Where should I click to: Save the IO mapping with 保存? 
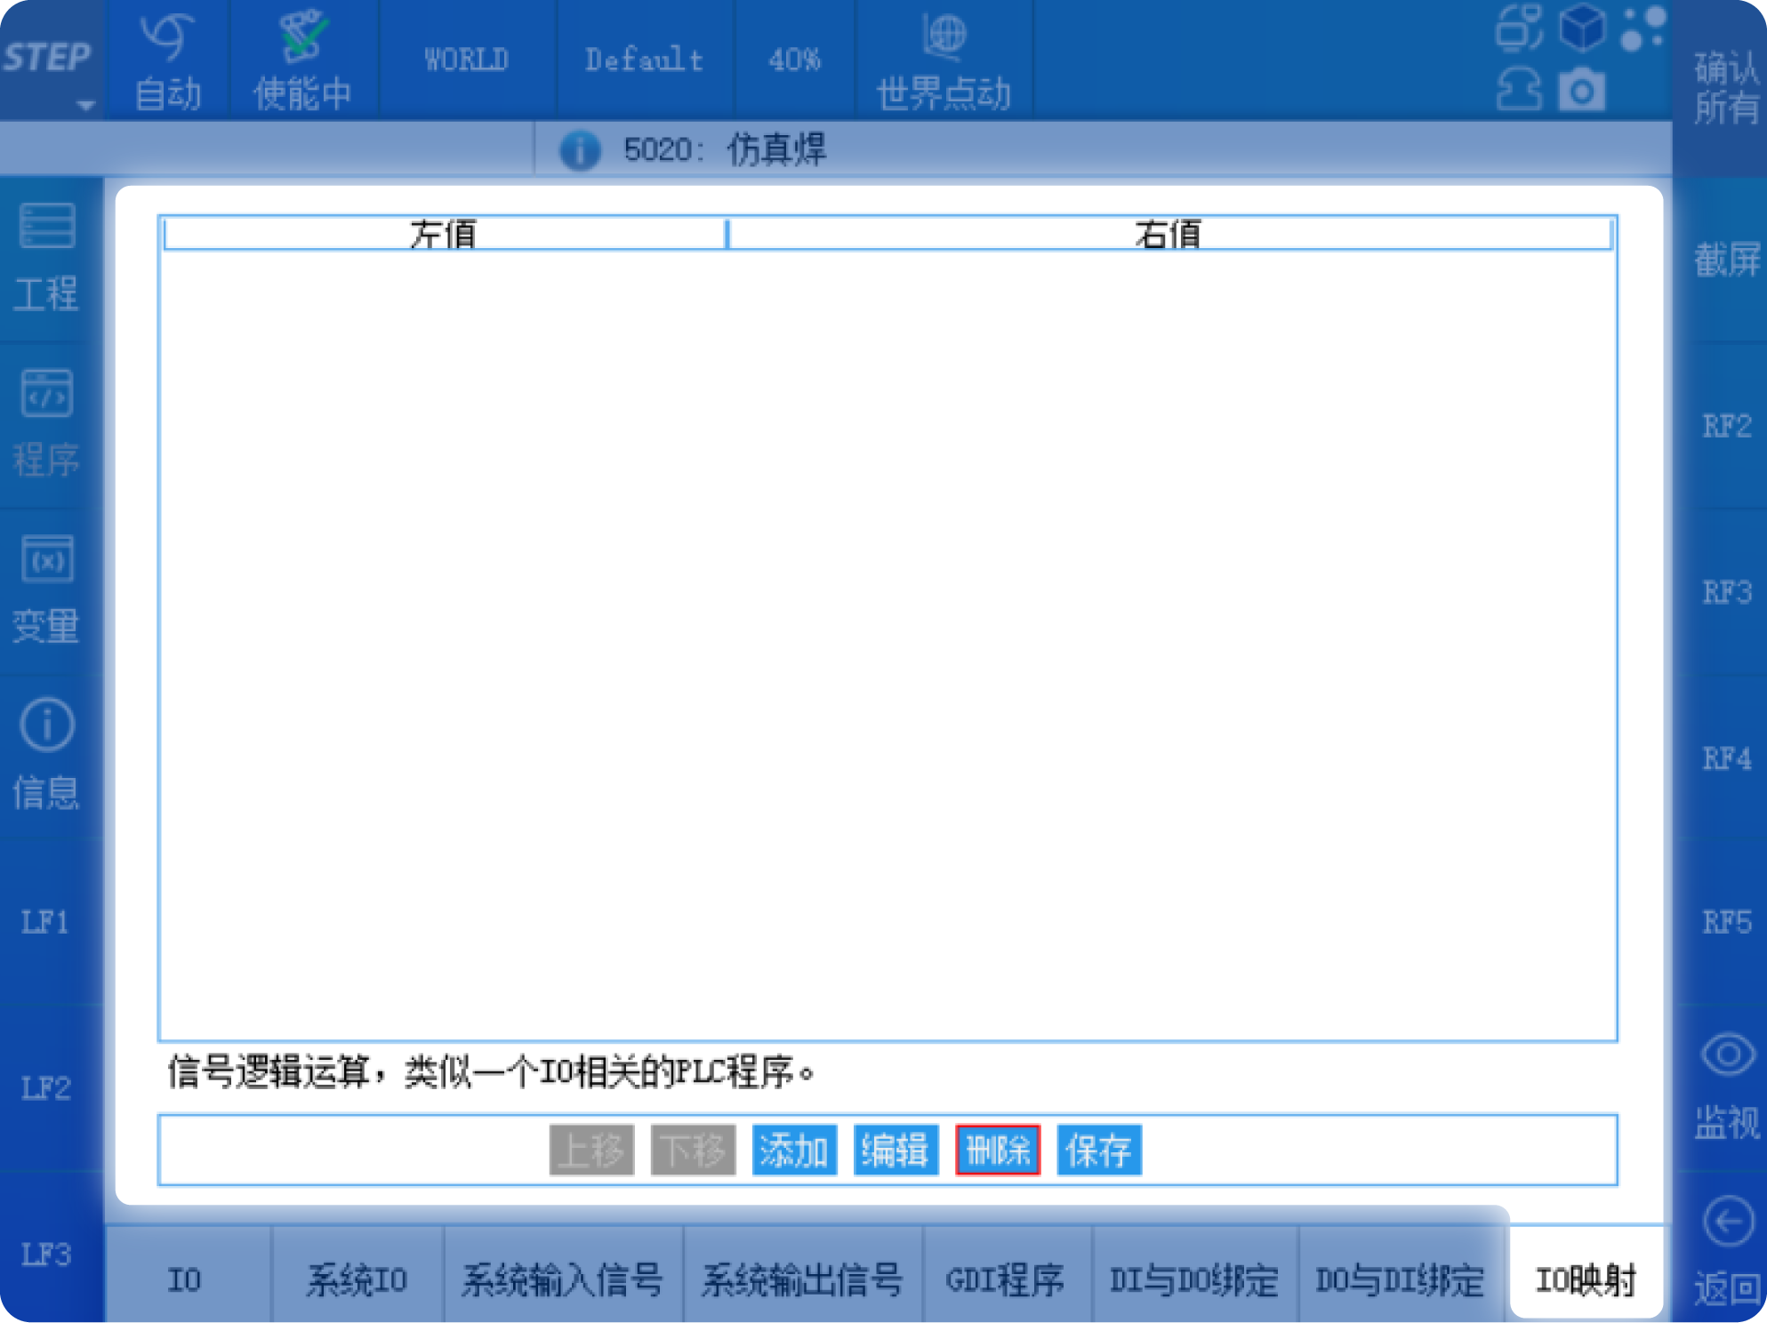pyautogui.click(x=1099, y=1151)
